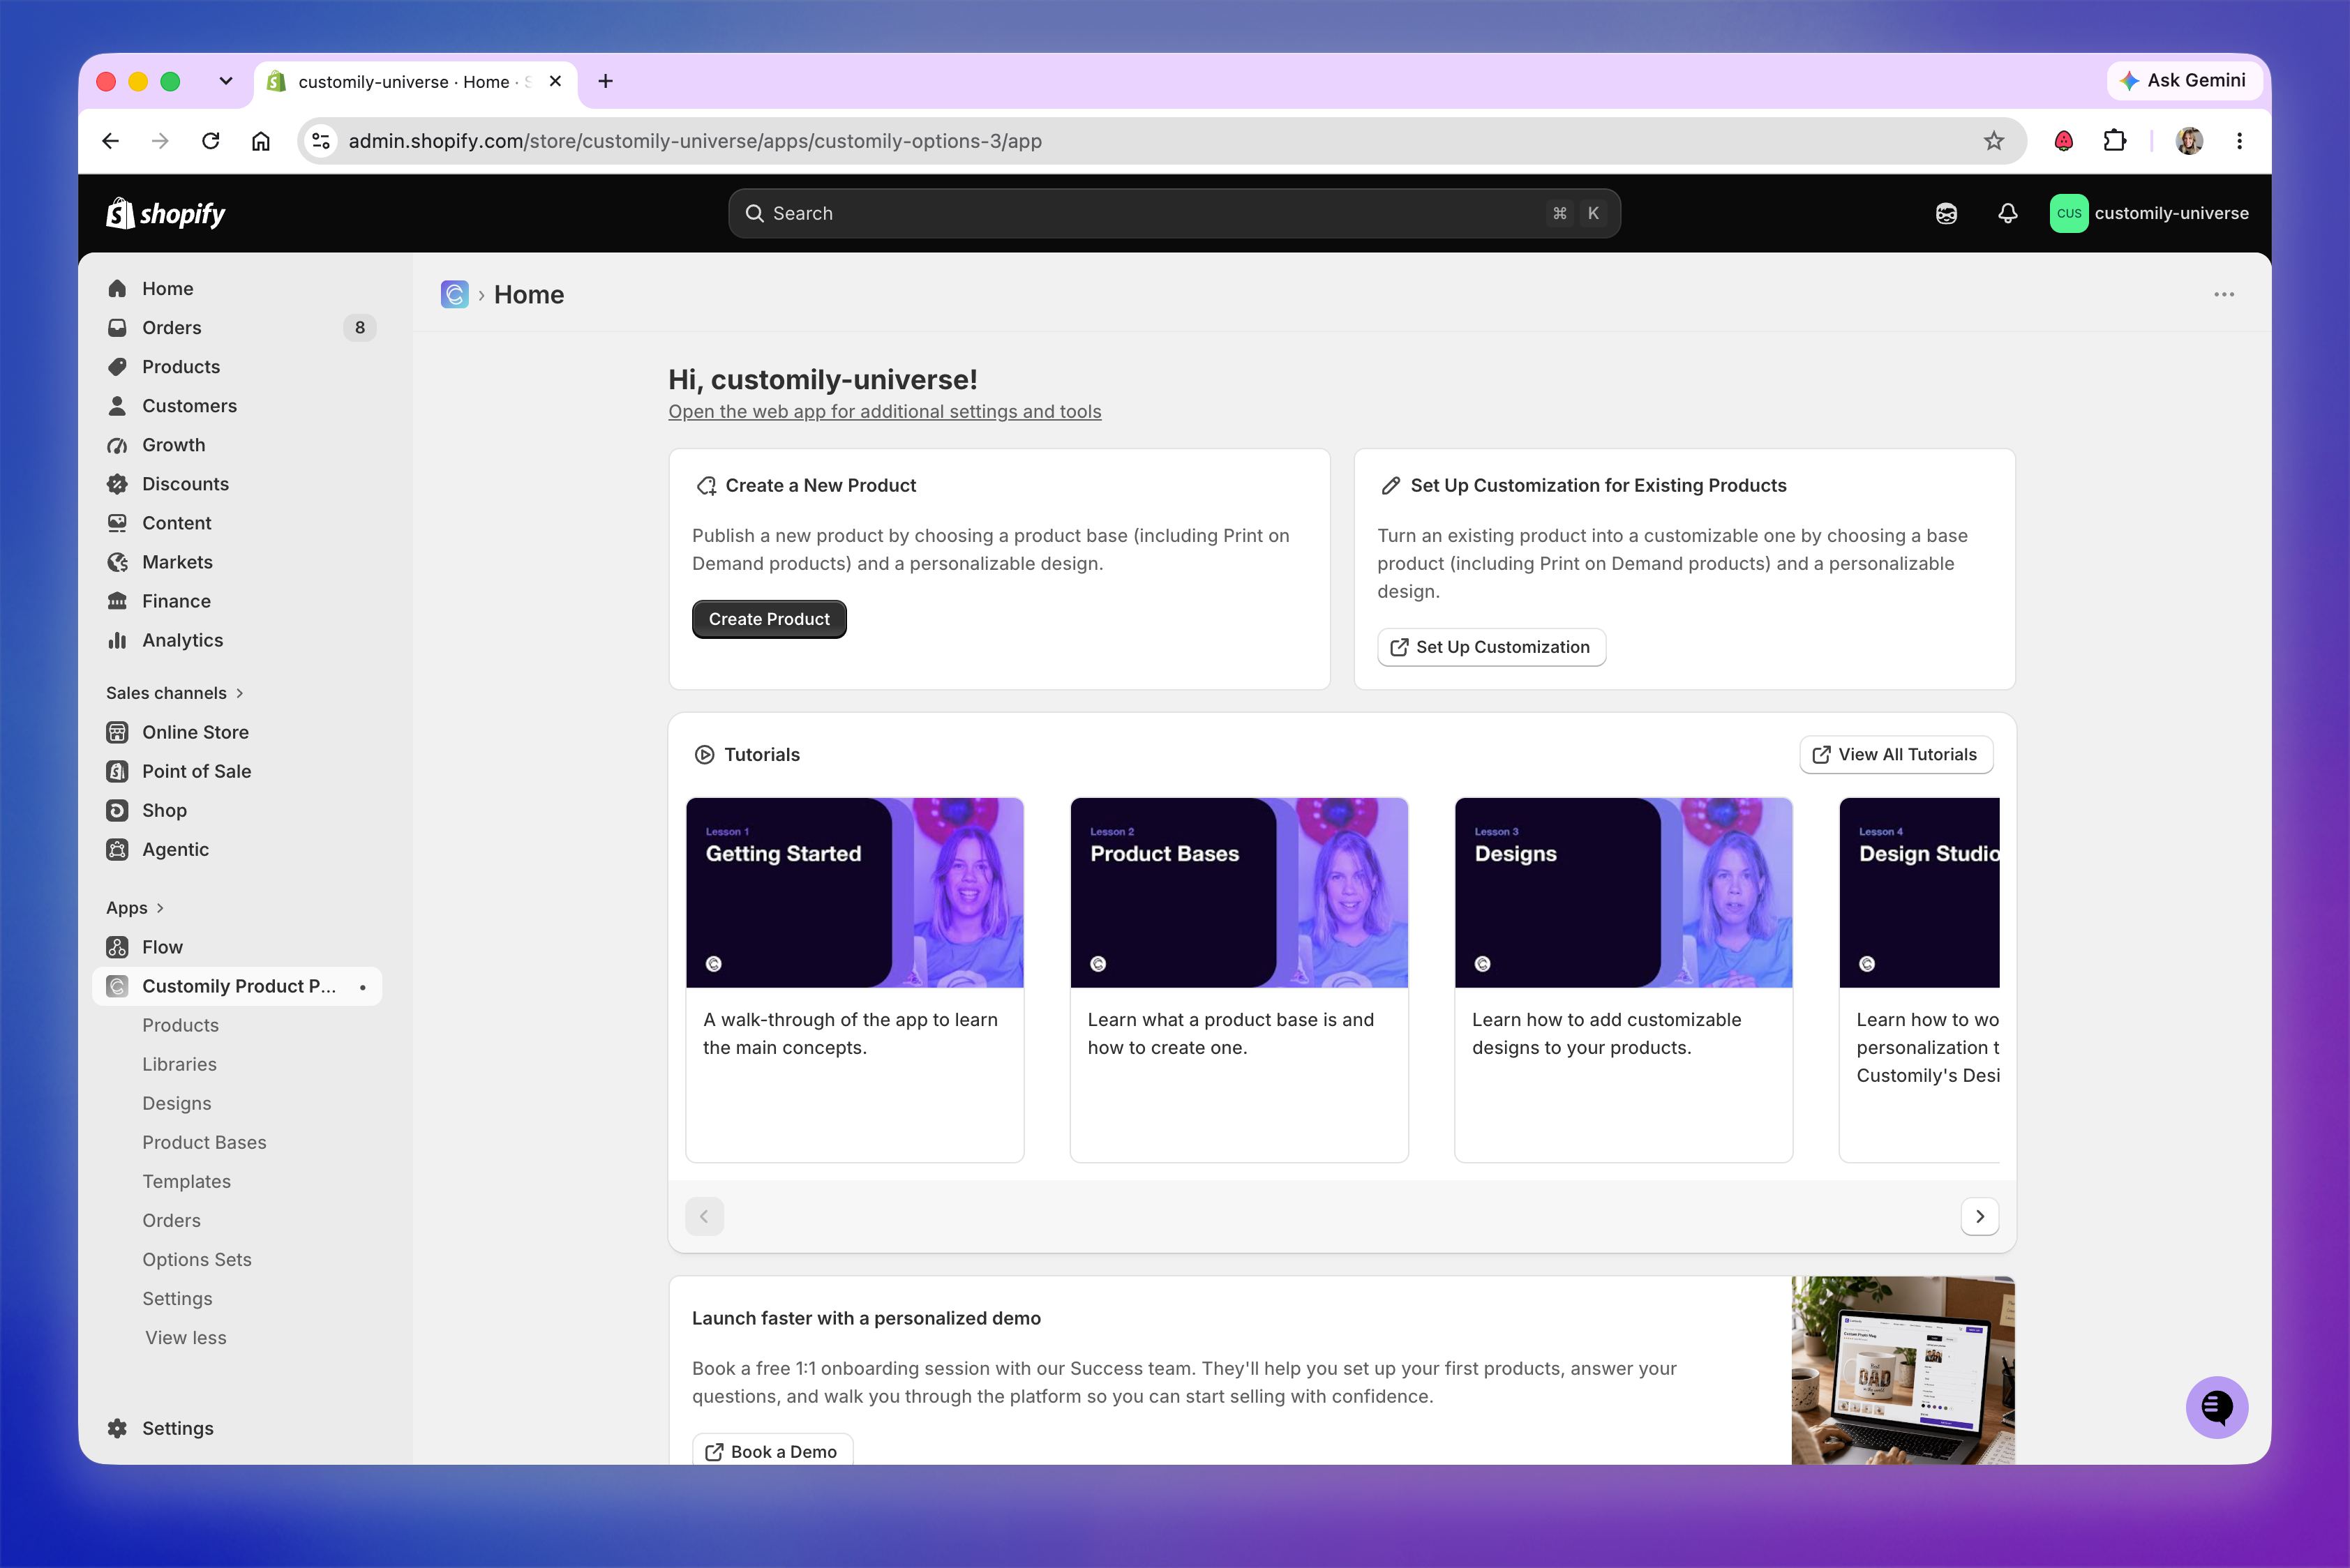Open the Getting Started tutorial thumbnail
The image size is (2350, 1568).
pyautogui.click(x=854, y=892)
